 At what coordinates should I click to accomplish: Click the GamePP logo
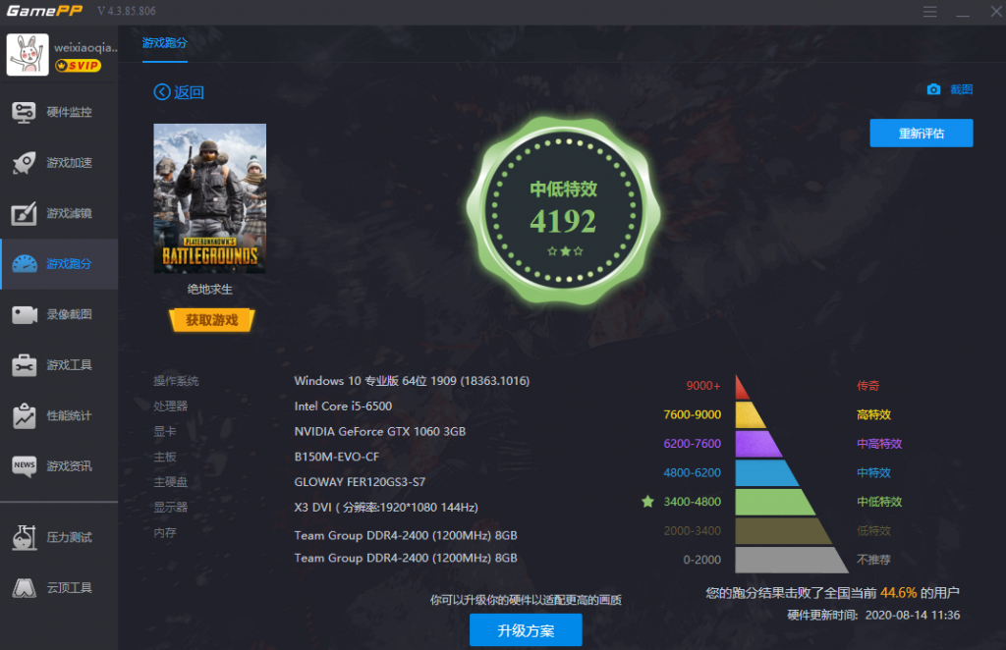click(x=44, y=11)
